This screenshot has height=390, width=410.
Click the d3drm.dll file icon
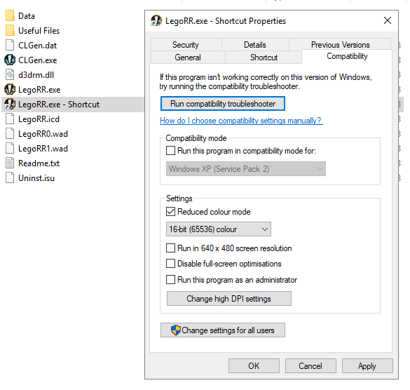coord(10,75)
